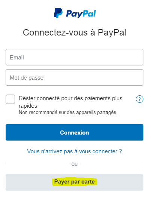Viewport: 149px width, 197px height.
Task: Click the word 'rapides' in checkbox label
Action: (x=28, y=106)
